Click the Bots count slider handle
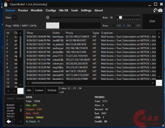This screenshot has height=128, width=165. point(120,17)
